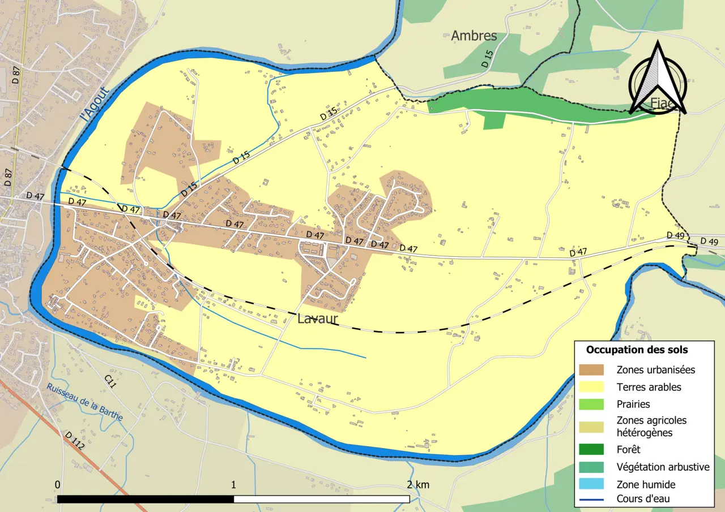
Task: Click the 'Terres arables' legend label
Action: coord(649,388)
